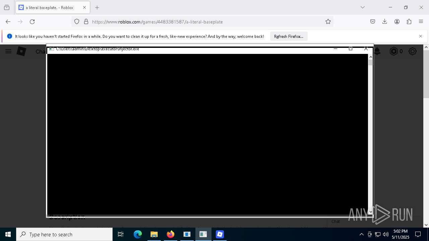Click the Roblox logo on the page
Viewport: 429px width, 241px height.
tap(21, 51)
